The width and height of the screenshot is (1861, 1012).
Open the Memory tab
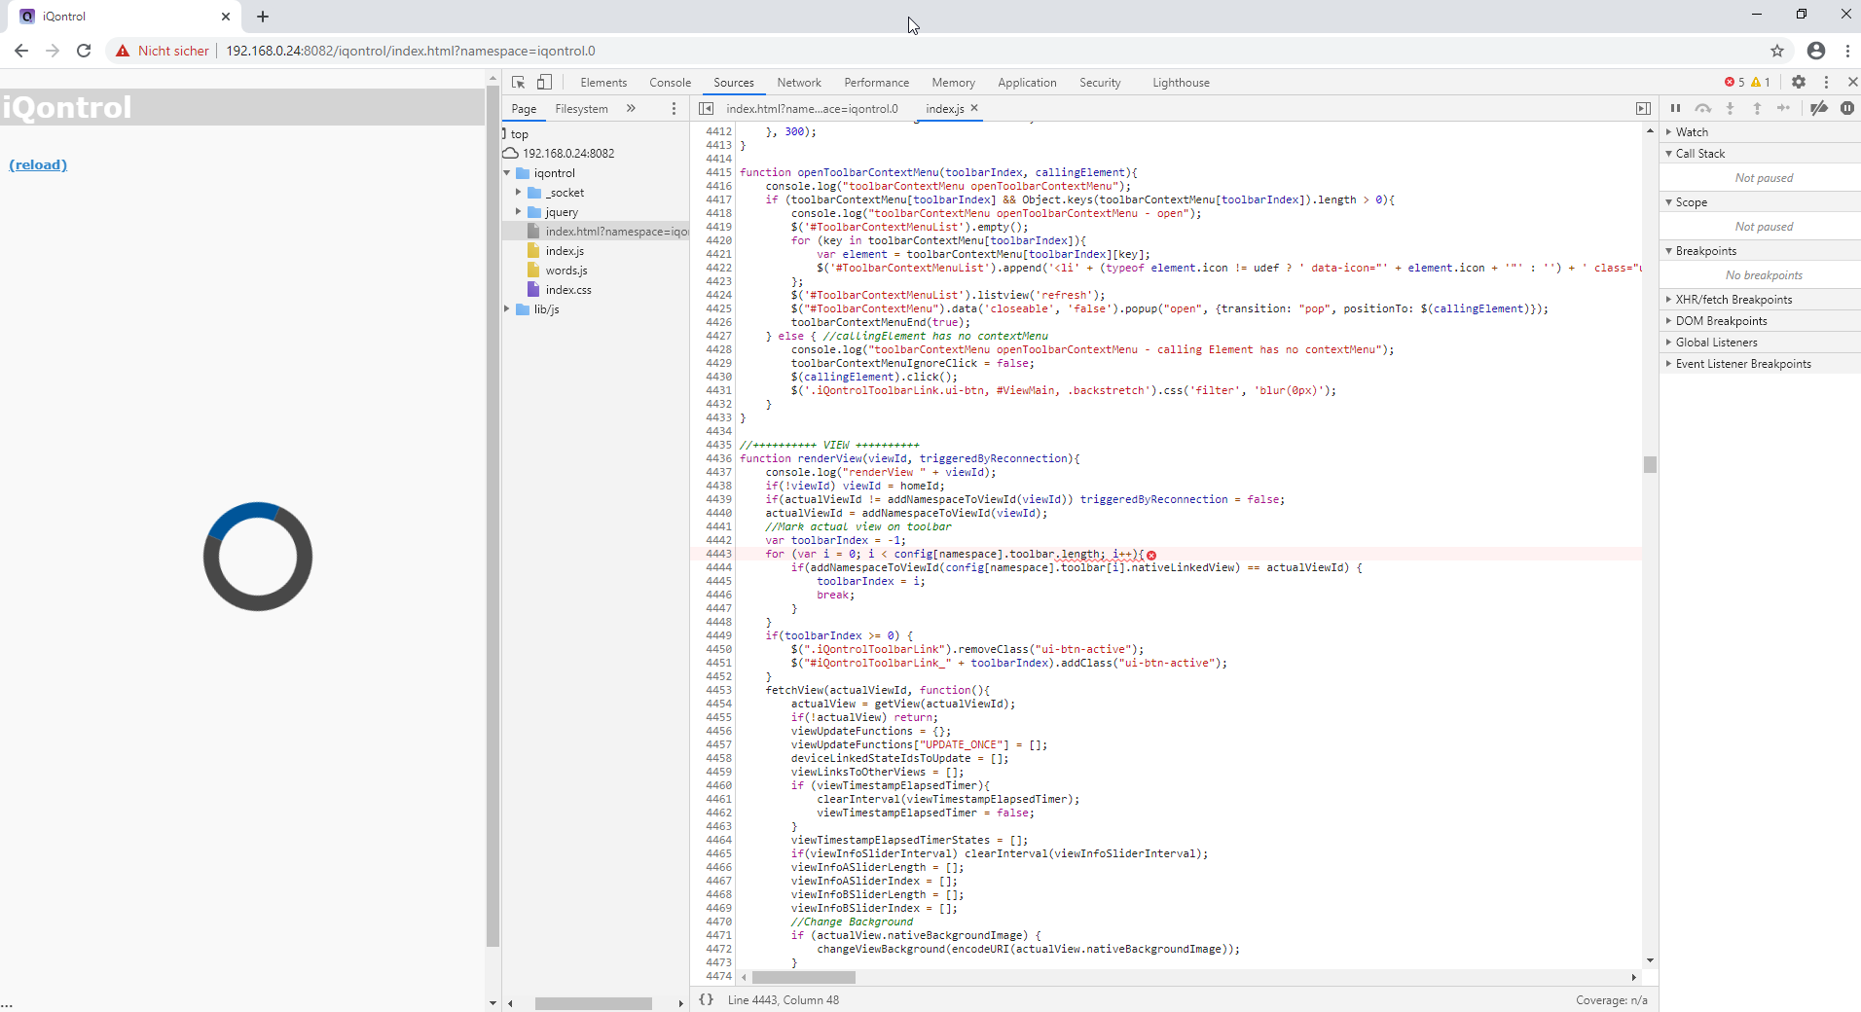click(953, 83)
